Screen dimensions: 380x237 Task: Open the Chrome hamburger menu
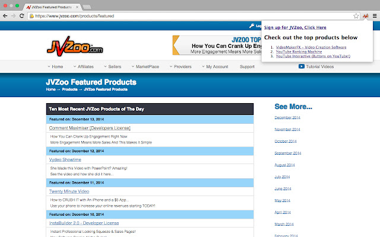(x=375, y=16)
